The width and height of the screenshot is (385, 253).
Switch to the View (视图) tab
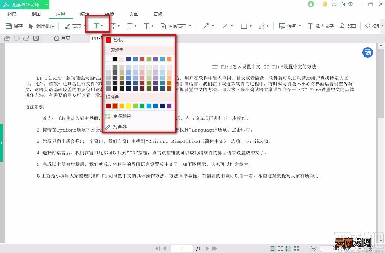(x=36, y=14)
